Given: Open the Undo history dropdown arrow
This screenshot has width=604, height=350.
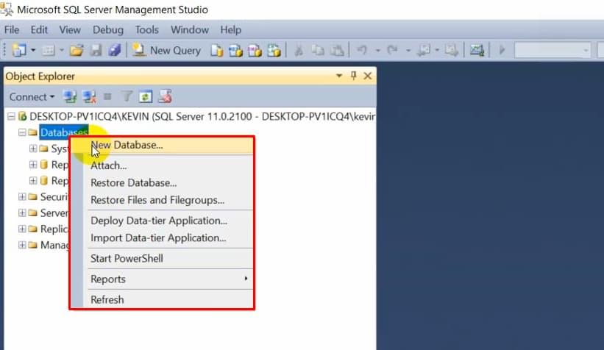Looking at the screenshot, I should [x=378, y=51].
